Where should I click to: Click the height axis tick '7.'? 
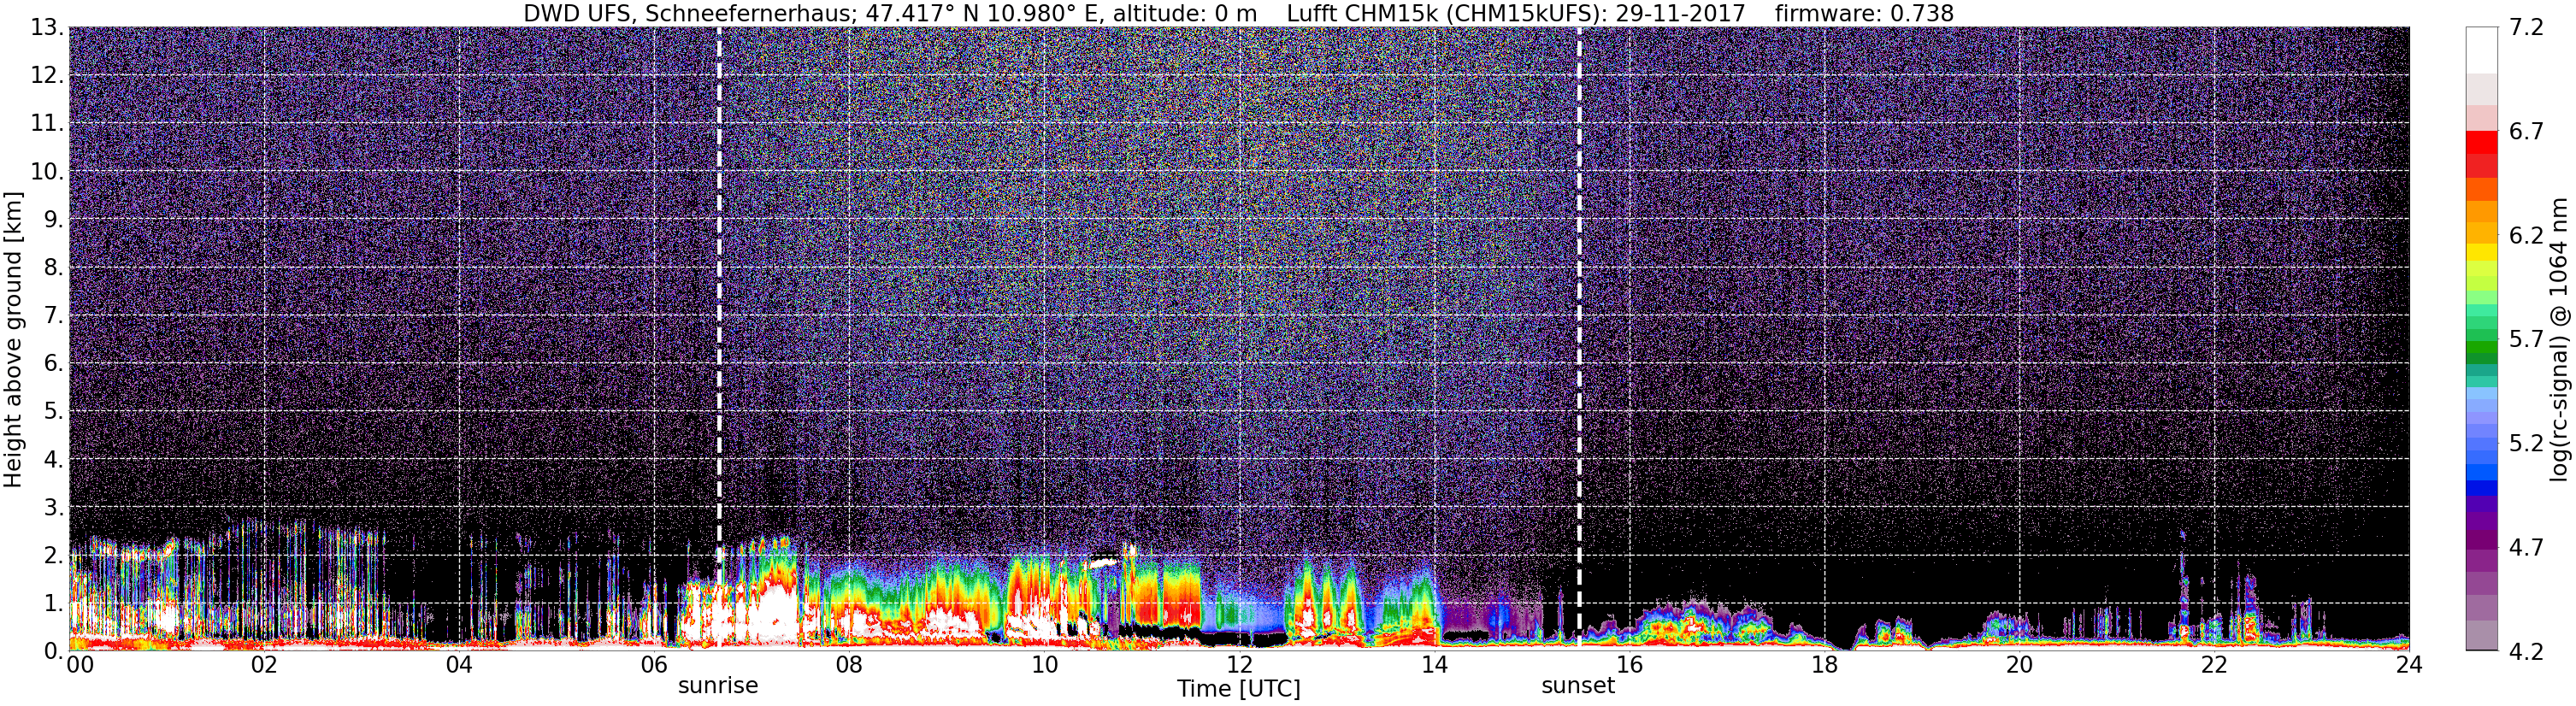click(x=53, y=315)
